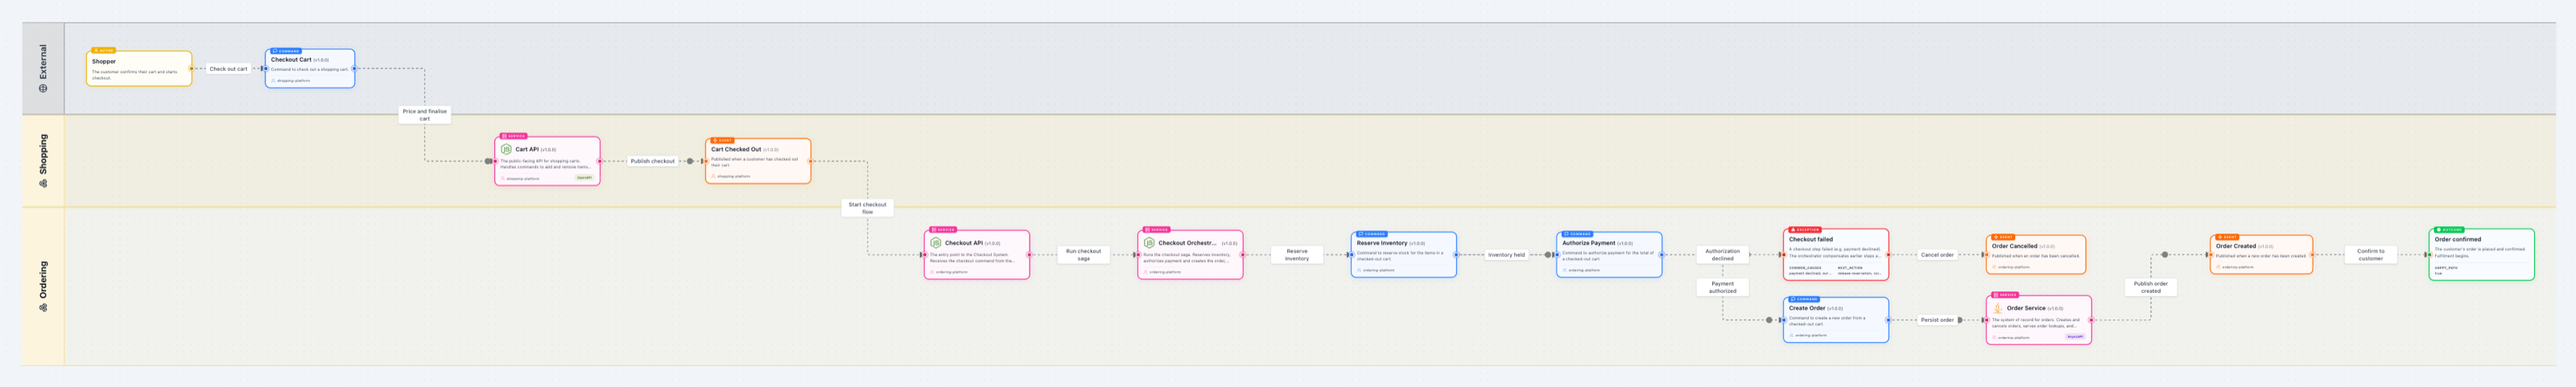Click the 'Authorization declined' edge label

(1722, 255)
